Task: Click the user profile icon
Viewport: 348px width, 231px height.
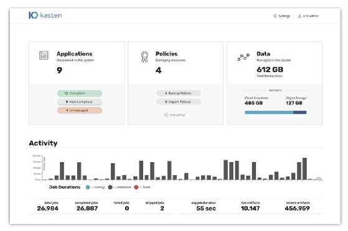Action: click(299, 16)
